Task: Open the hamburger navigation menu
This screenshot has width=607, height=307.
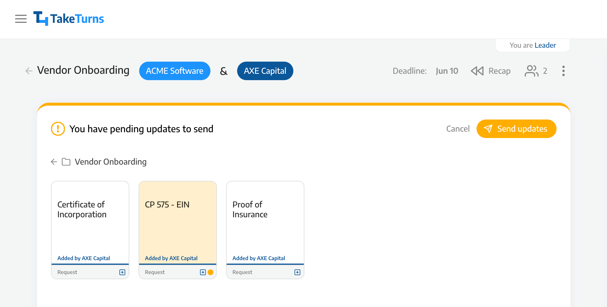Action: click(21, 19)
